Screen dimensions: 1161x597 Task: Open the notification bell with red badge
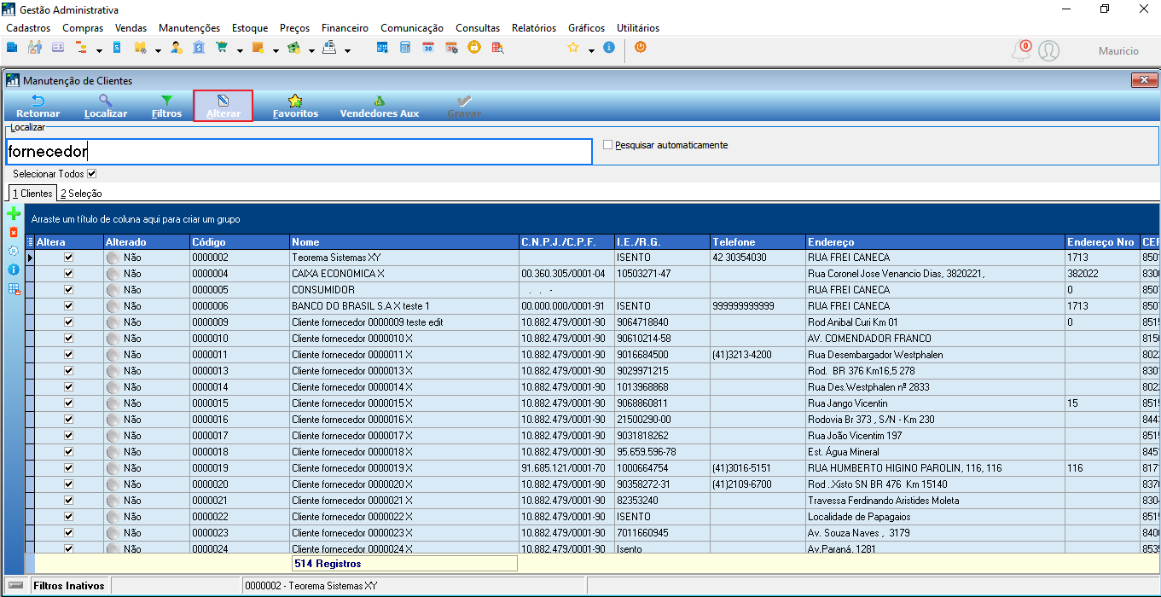click(1021, 50)
